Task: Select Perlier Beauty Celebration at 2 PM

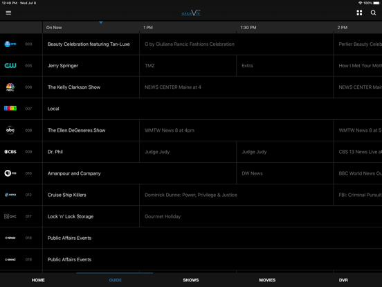Action: coord(358,44)
